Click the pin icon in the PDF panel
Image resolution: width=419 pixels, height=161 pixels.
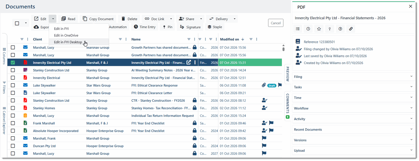click(x=329, y=29)
